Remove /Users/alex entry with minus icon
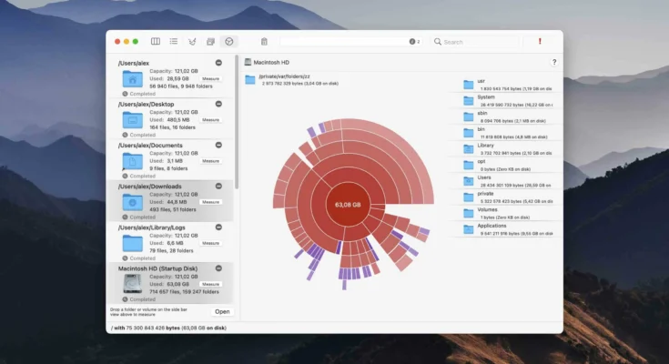Screen dimensions: 669x364 click(218, 63)
